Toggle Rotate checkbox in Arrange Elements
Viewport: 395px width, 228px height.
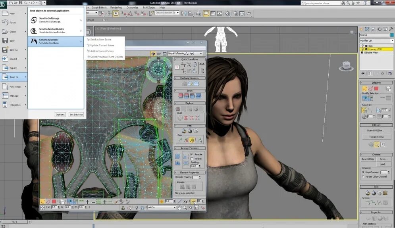tap(192, 159)
